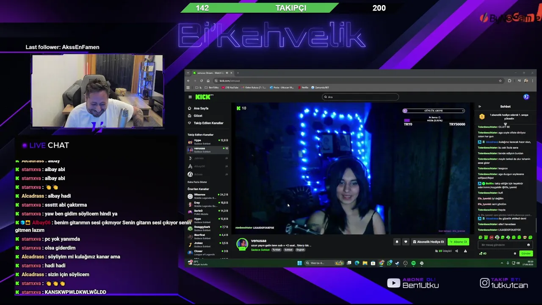Open recommended channel RRaenee
Viewport: 542px width, 305px height.
click(x=208, y=196)
